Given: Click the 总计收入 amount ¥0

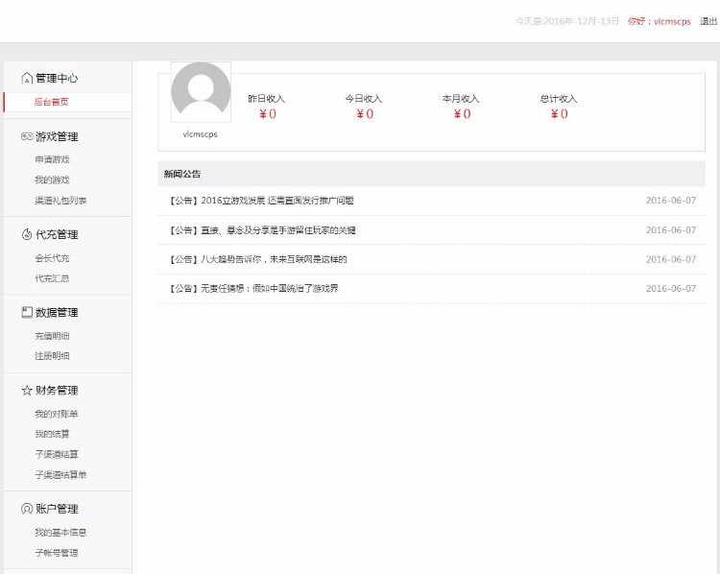Looking at the screenshot, I should 560,114.
